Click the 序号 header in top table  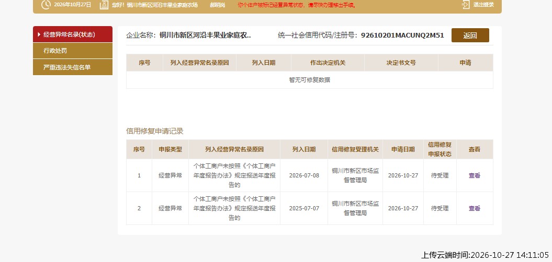pyautogui.click(x=144, y=63)
